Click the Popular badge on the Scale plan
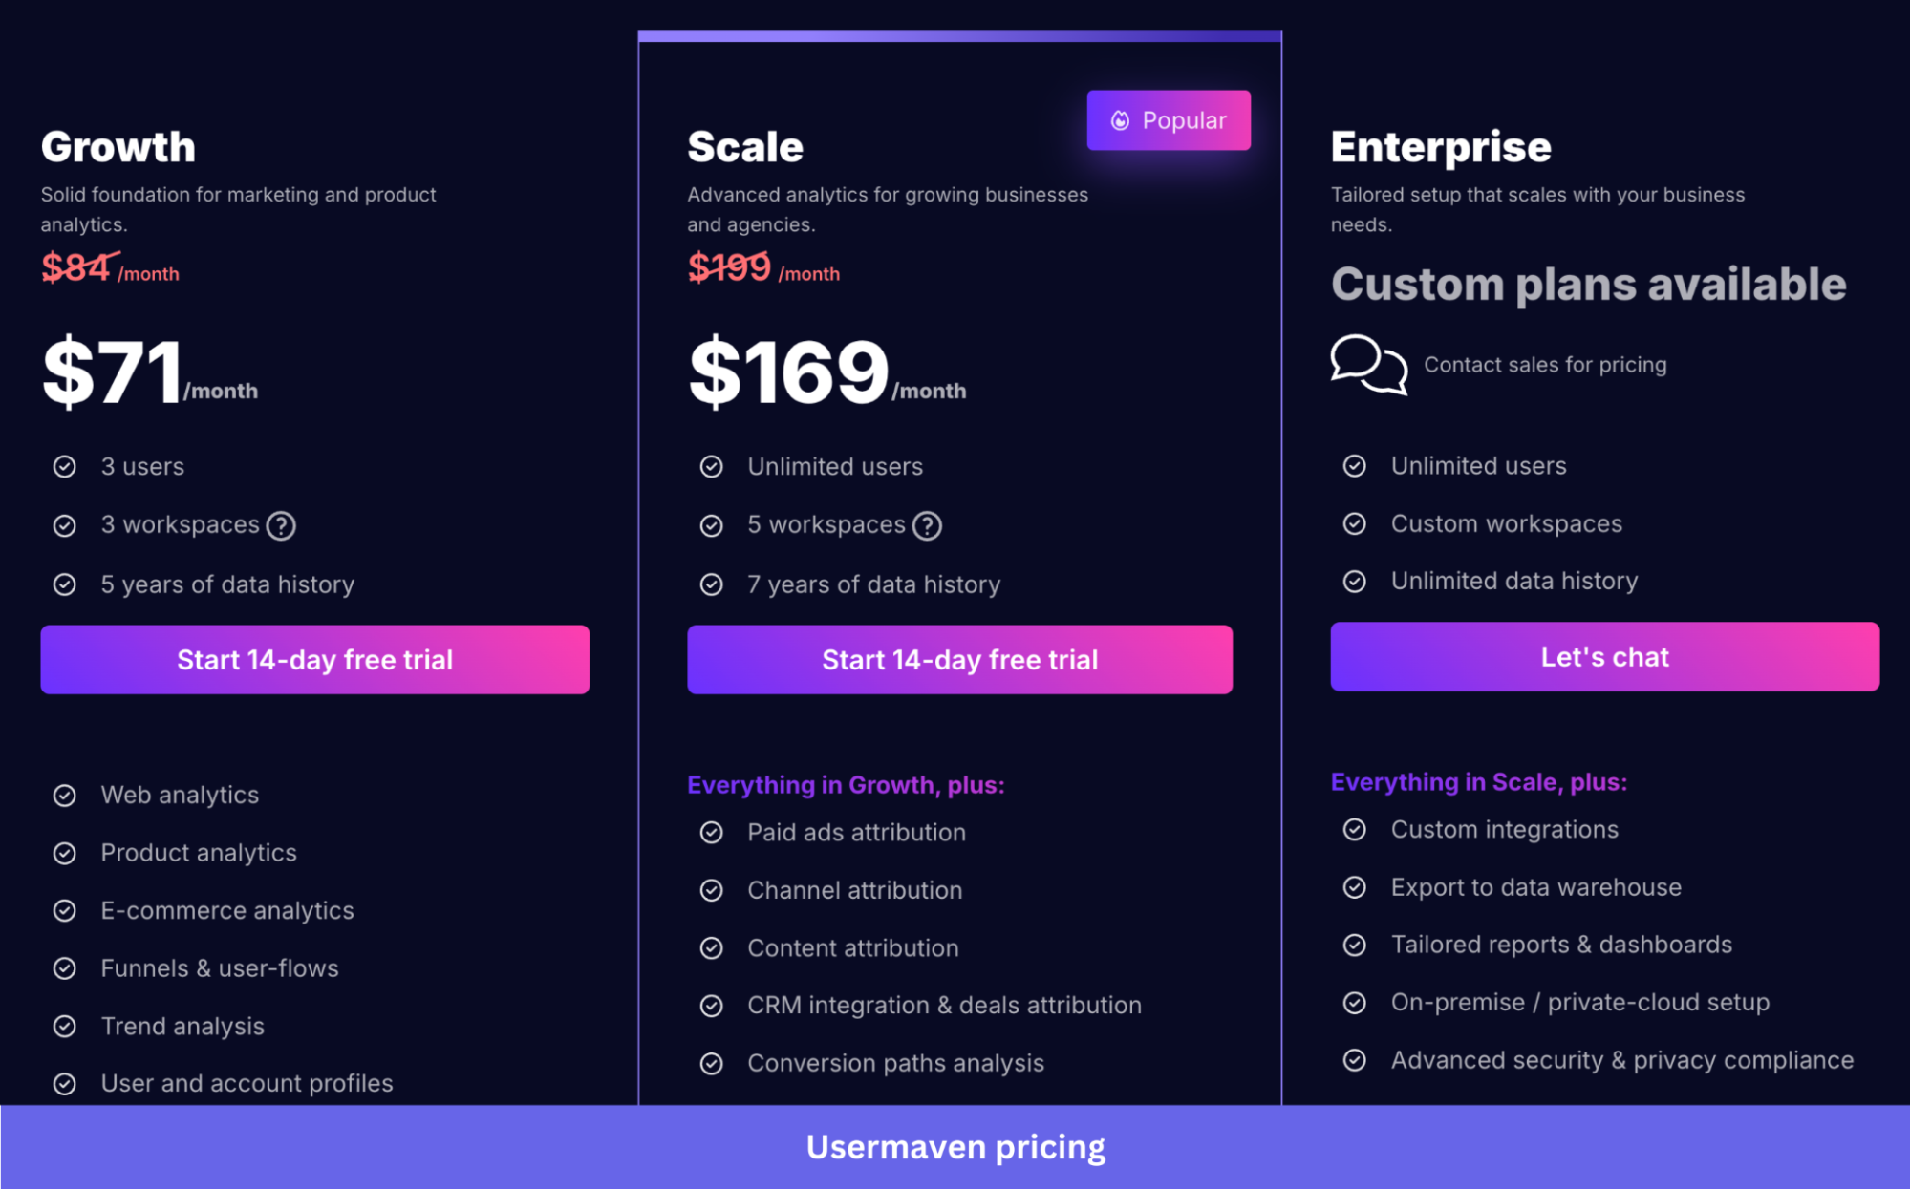The width and height of the screenshot is (1910, 1190). (1168, 119)
